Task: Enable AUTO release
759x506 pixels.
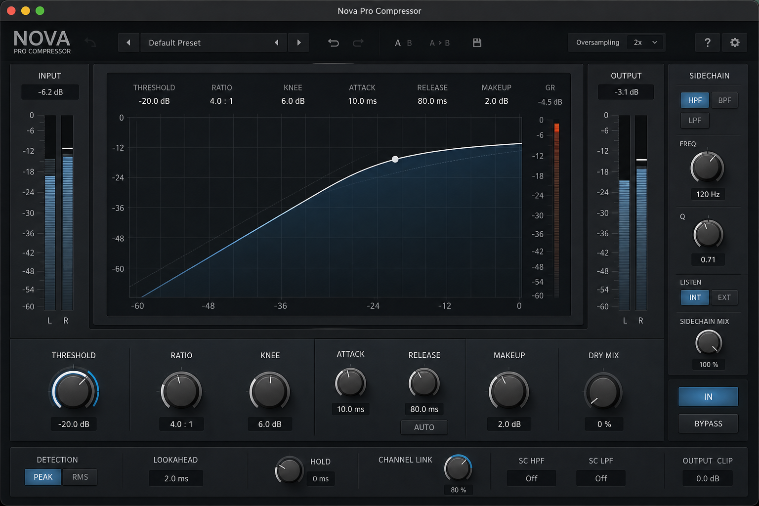Action: (424, 427)
